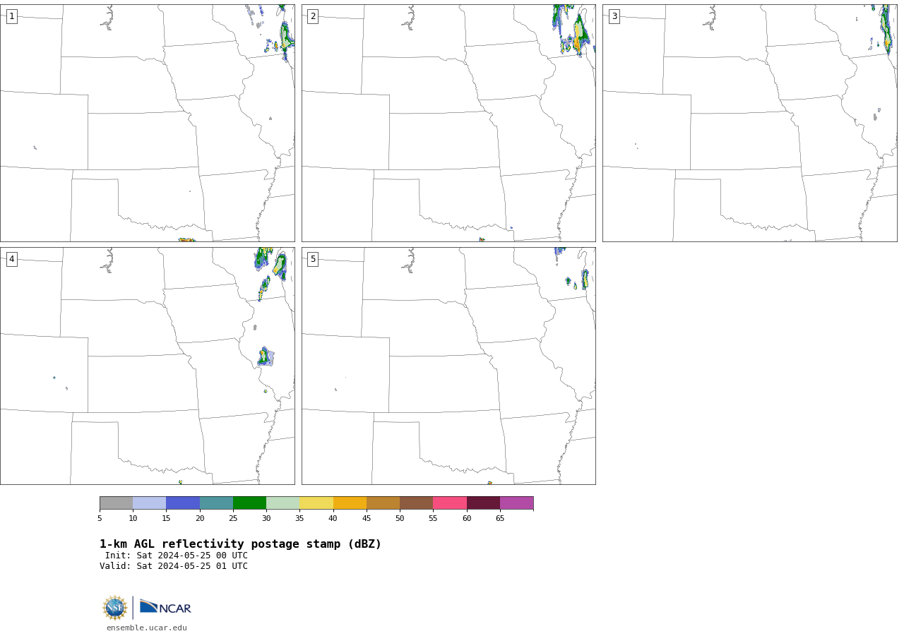Click the Valid: Sat 2024-05-25 01 UTC line

click(174, 566)
